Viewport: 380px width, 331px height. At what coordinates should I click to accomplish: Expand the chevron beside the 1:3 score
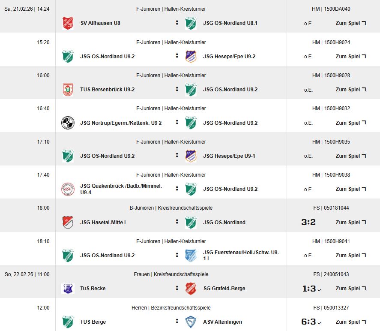(x=320, y=290)
